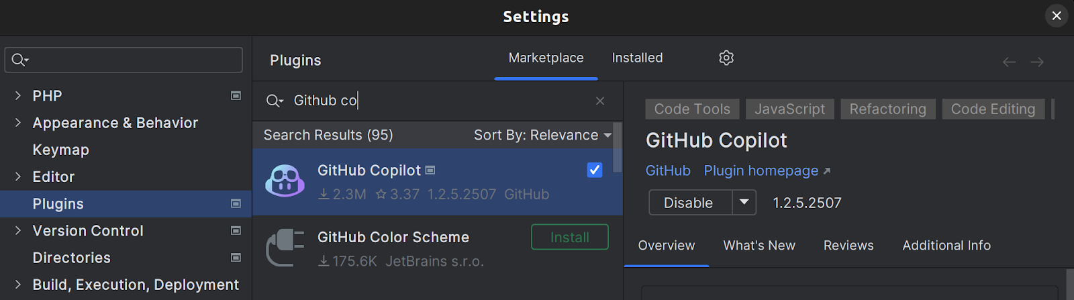Click the settings search magnifier icon
Image resolution: width=1074 pixels, height=300 pixels.
point(19,60)
